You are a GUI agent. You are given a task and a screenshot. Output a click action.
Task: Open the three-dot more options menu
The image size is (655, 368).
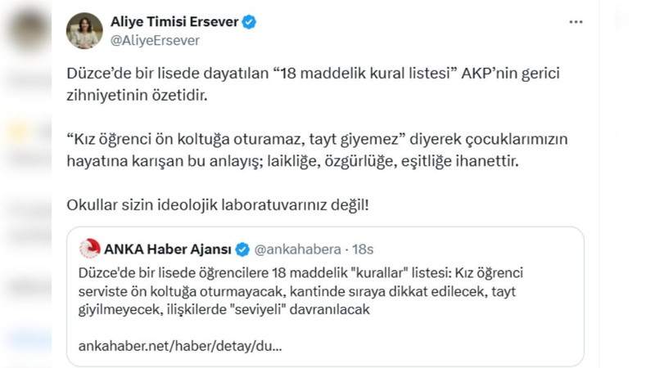[x=577, y=21]
